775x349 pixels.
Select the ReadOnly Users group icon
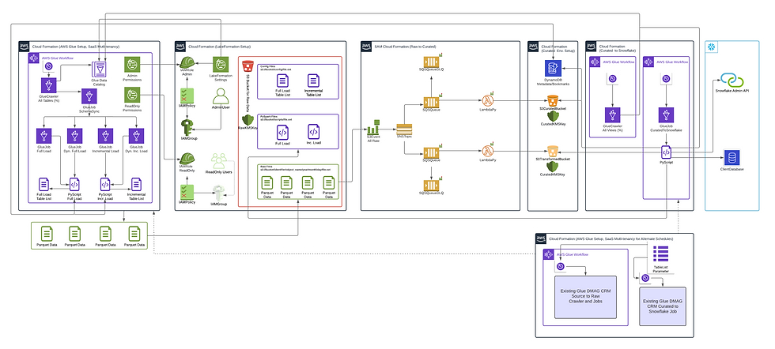[x=221, y=161]
